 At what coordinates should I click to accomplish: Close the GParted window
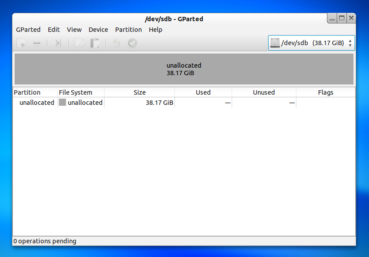(351, 18)
